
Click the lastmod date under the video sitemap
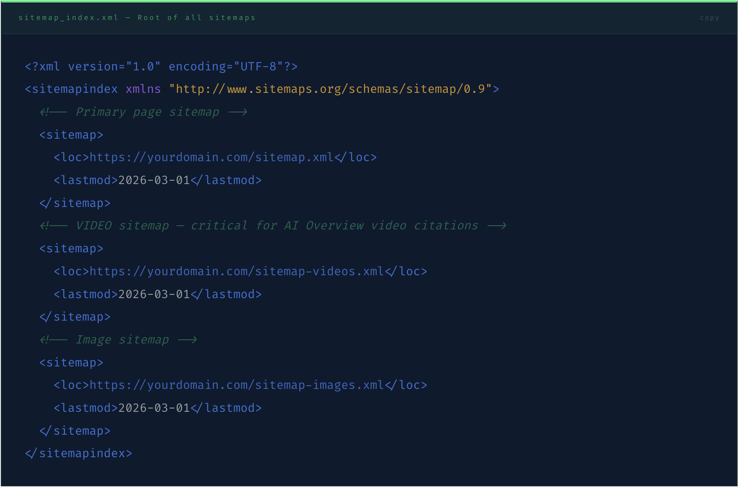154,294
